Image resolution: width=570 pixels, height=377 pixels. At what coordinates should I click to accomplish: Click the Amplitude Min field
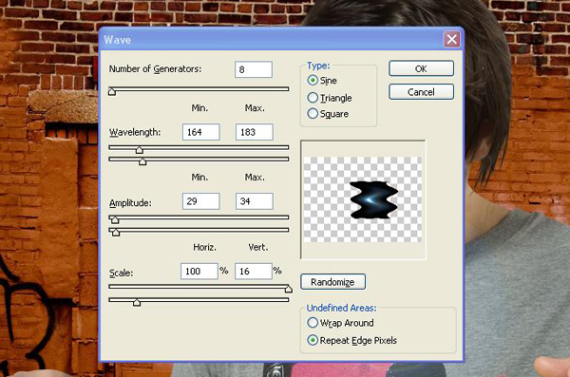click(x=201, y=201)
